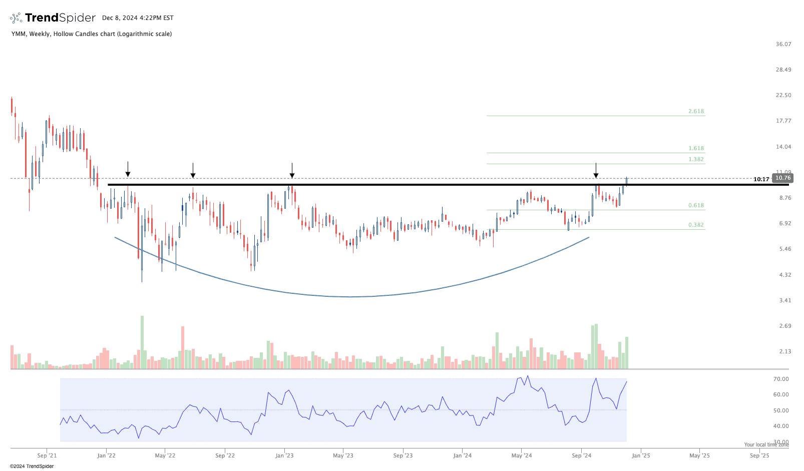This screenshot has height=471, width=804.
Task: Click the Sep '21 date axis label
Action: click(47, 455)
